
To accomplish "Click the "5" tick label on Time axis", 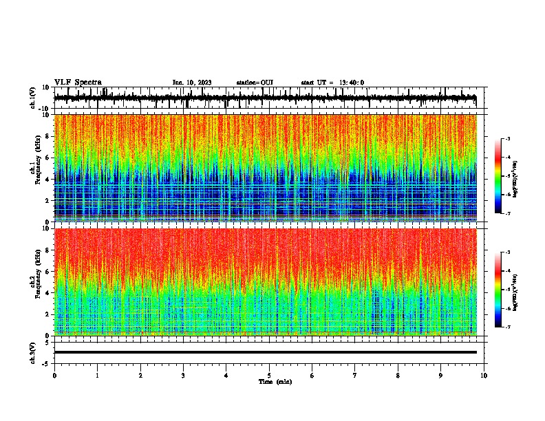I will 269,376.
